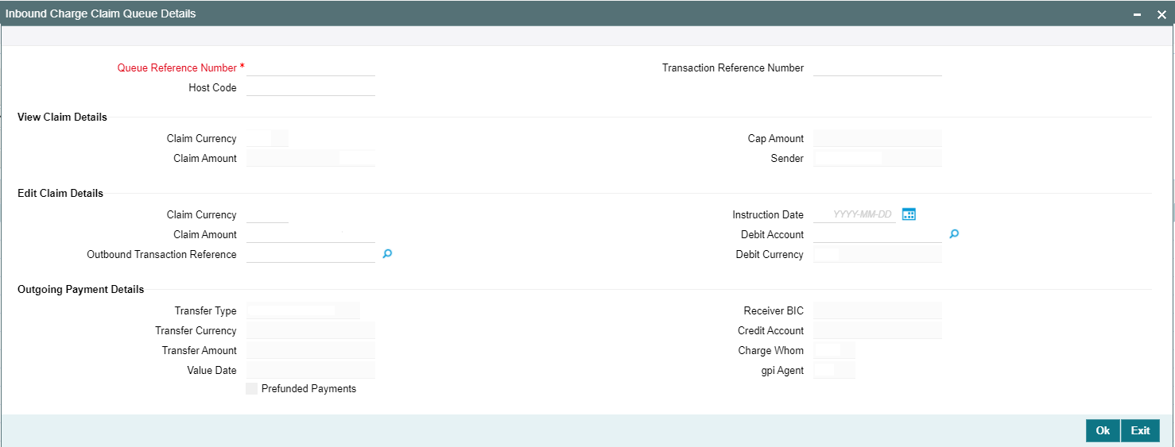
Task: Select the Transfer Amount field
Action: click(x=311, y=350)
